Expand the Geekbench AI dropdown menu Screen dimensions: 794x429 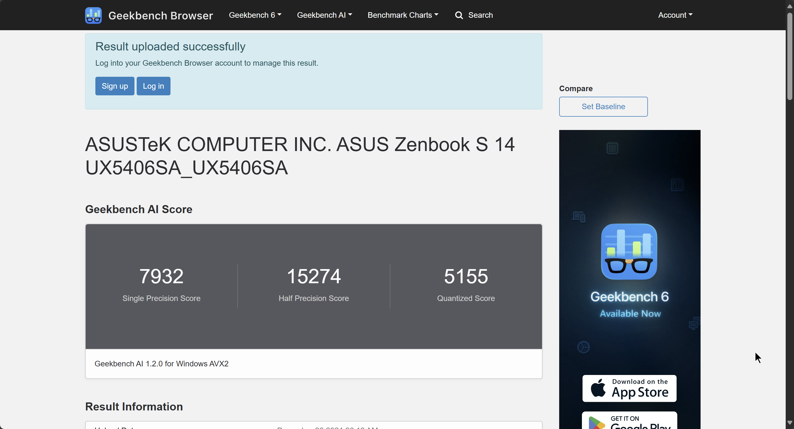(324, 15)
